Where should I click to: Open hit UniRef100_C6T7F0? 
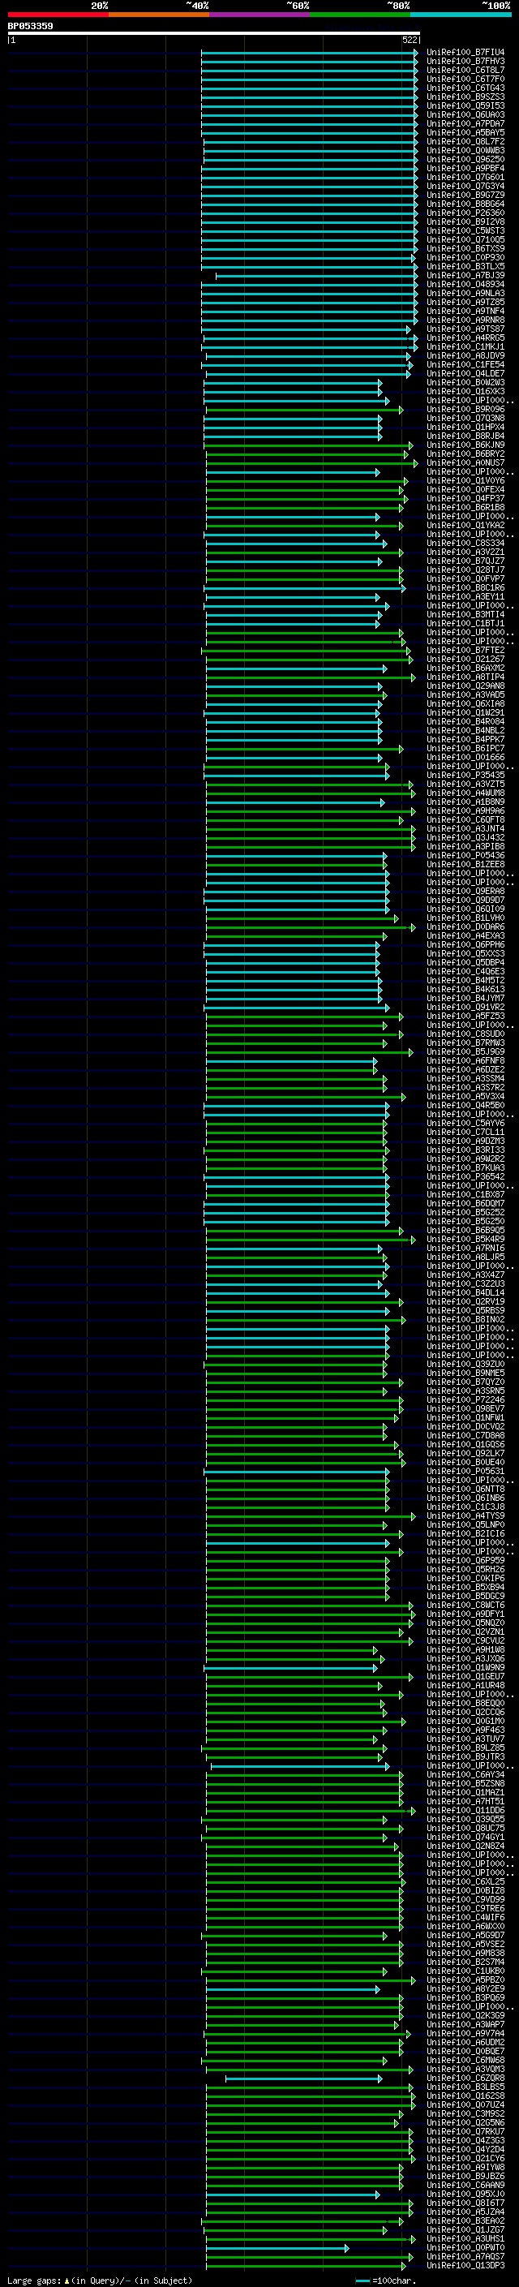(x=465, y=79)
